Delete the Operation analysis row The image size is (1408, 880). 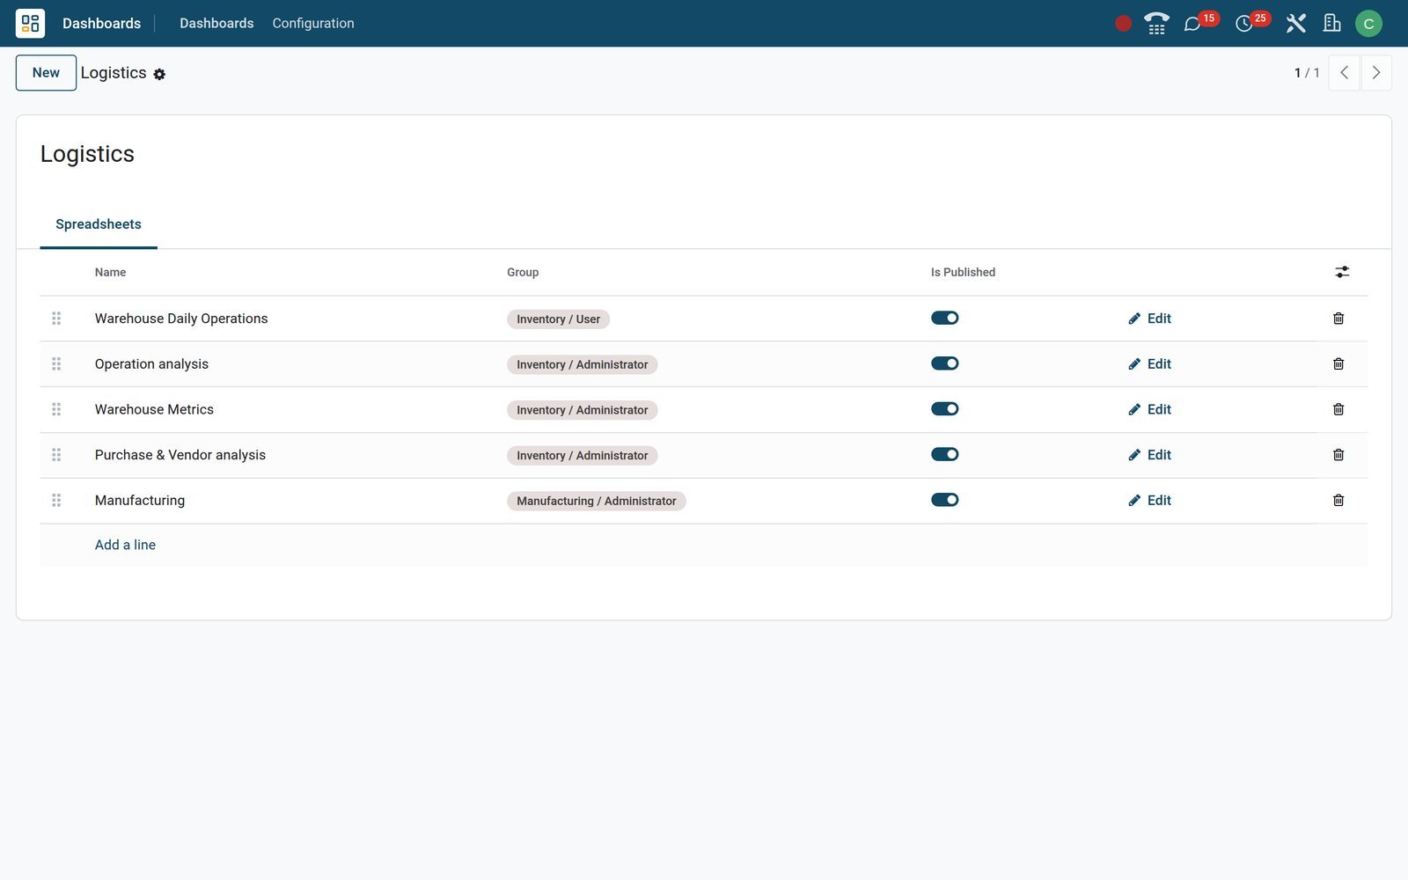(x=1338, y=363)
